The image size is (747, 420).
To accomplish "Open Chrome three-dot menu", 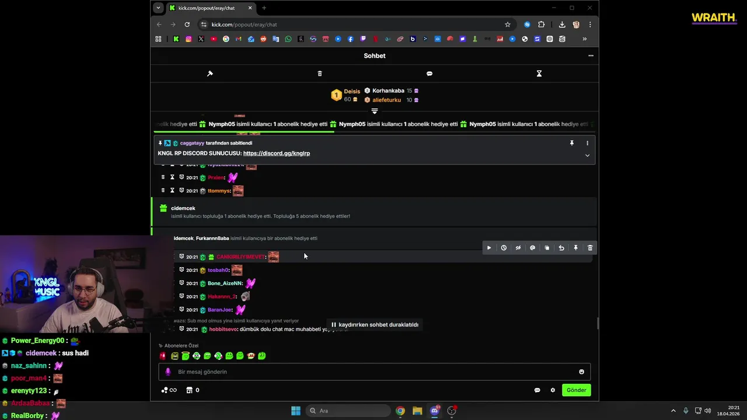I will [x=590, y=24].
